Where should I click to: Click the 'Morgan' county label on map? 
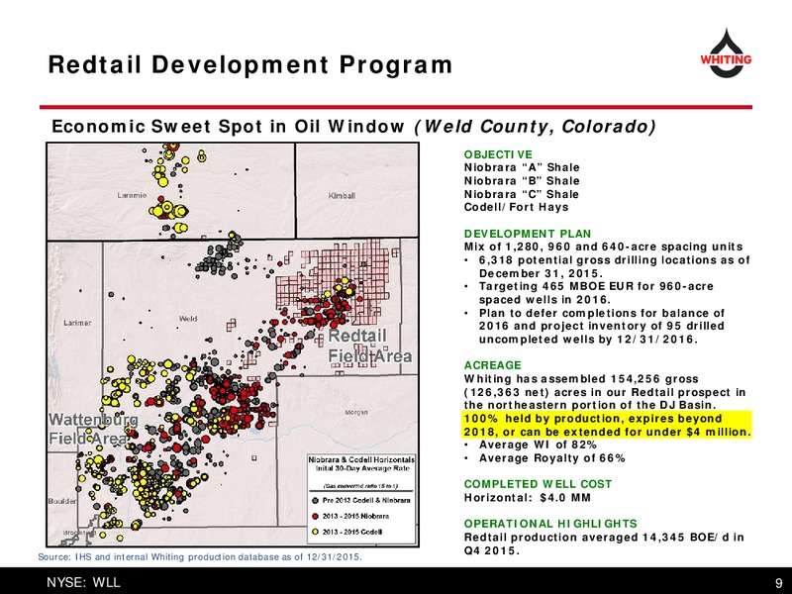[356, 412]
